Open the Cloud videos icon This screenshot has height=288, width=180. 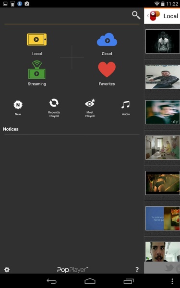107,39
